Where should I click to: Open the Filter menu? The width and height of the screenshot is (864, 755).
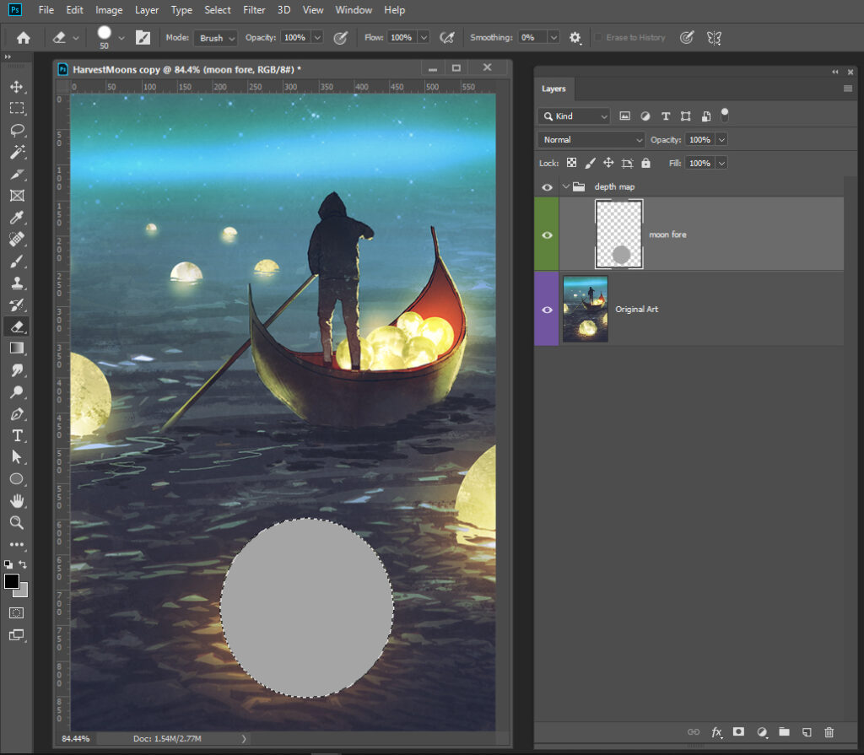[x=254, y=10]
